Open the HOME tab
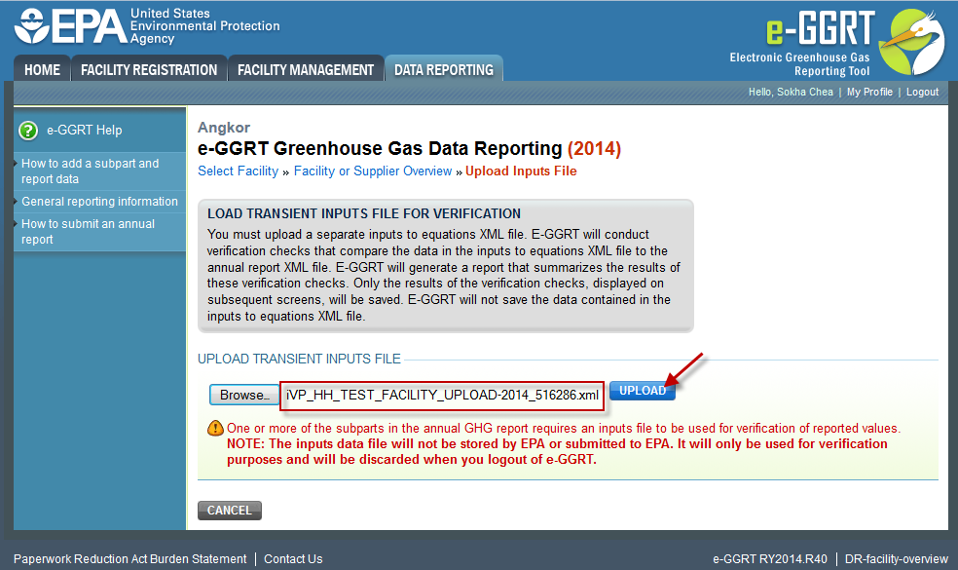958x570 pixels. (x=42, y=70)
